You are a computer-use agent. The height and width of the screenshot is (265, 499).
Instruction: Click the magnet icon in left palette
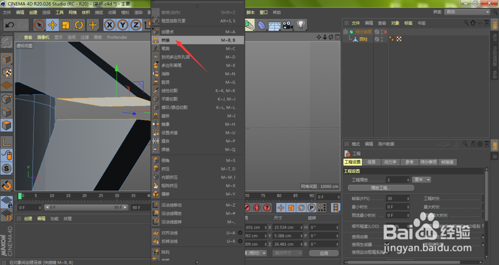6,185
